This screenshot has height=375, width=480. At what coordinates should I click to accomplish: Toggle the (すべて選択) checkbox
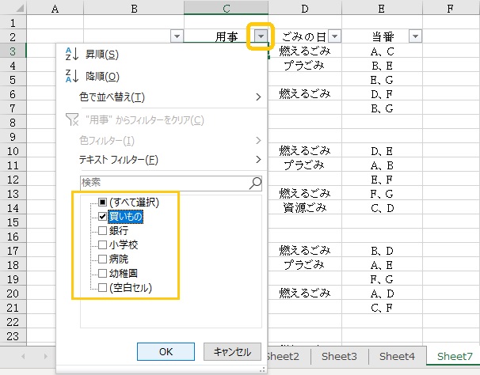coord(103,201)
